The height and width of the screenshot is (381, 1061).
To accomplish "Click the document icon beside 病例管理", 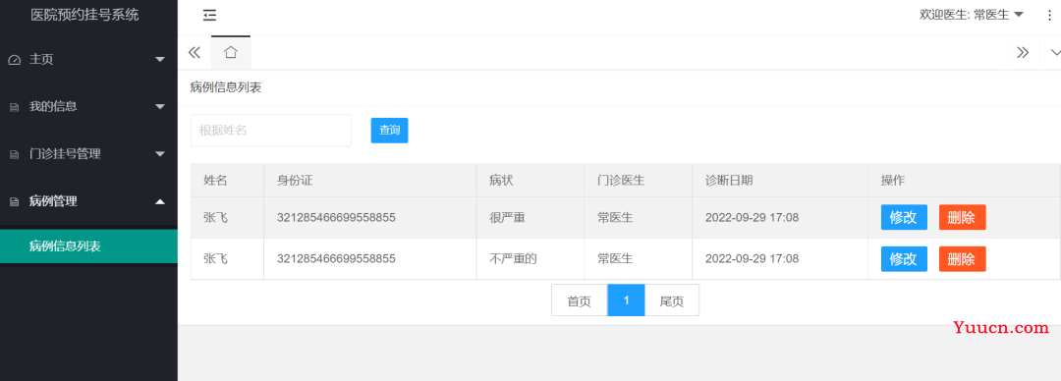I will click(x=14, y=201).
